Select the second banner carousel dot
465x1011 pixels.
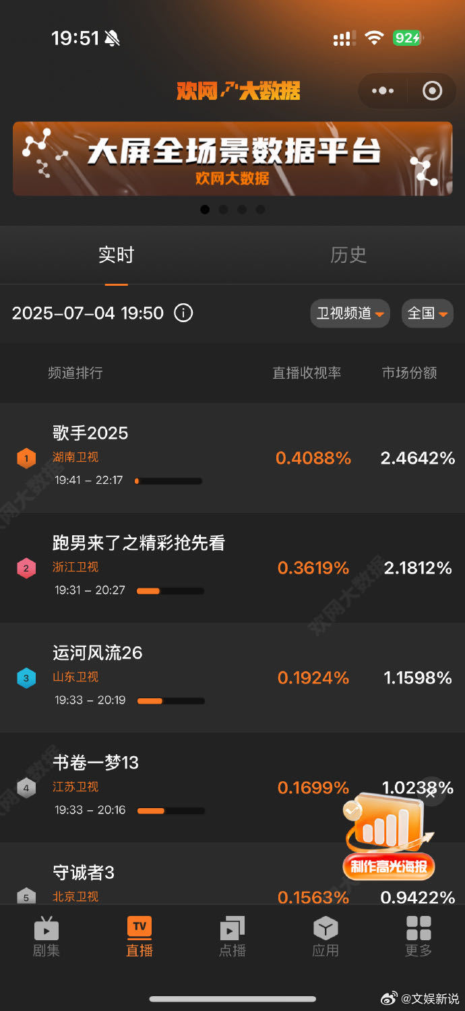tap(224, 210)
